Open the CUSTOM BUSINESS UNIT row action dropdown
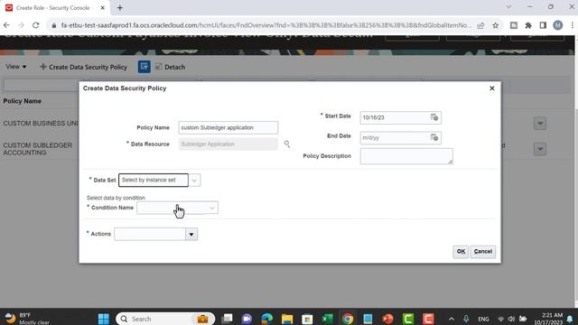Screen dimensions: 578x325 click(x=540, y=124)
